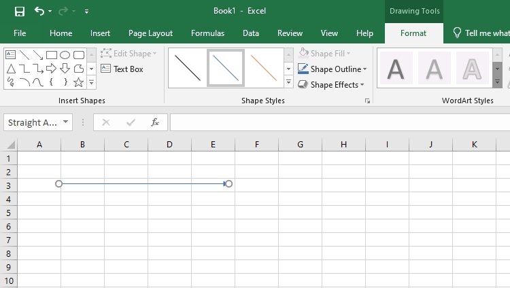This screenshot has width=510, height=288.
Task: Select the Isosceles Triangle shape
Action: [x=11, y=69]
